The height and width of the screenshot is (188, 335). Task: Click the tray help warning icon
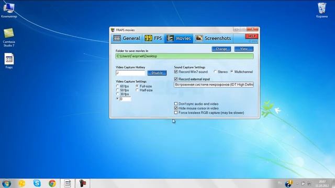click(288, 183)
